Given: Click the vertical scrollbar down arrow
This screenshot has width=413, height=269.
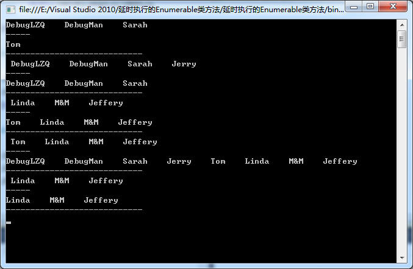Looking at the screenshot, I should [402, 258].
